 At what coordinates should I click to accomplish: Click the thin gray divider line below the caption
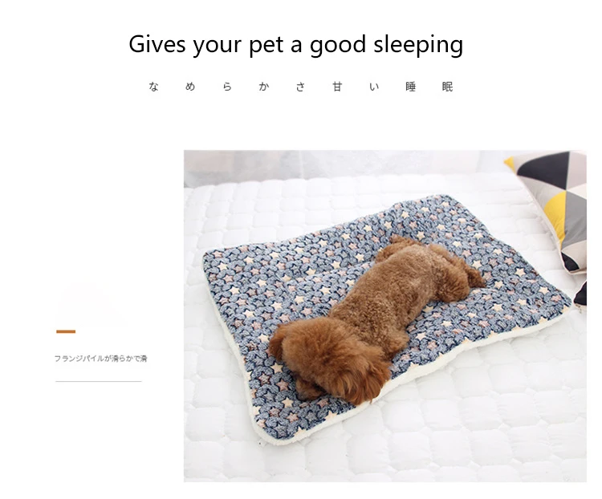99,382
